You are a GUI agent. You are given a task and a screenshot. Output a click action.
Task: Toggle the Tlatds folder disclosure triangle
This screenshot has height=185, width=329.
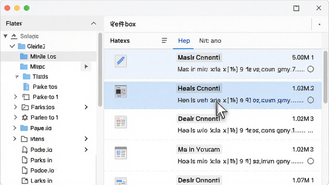click(x=17, y=77)
